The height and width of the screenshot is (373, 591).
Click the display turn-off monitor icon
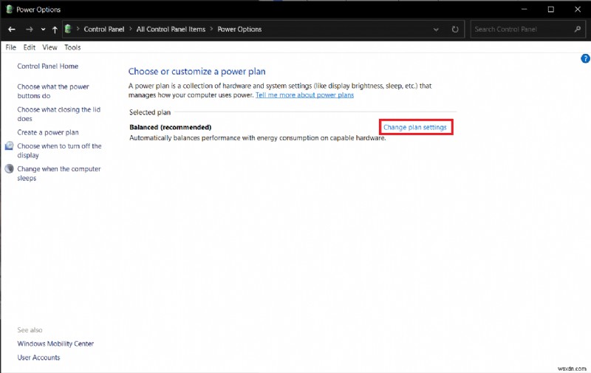tap(9, 146)
